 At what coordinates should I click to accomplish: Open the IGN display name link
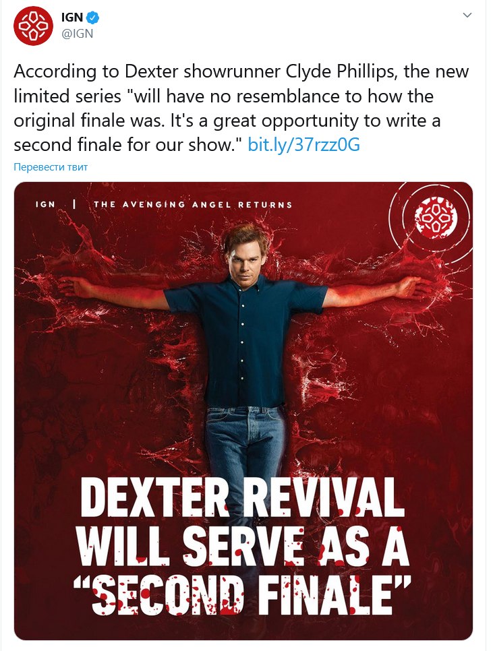[72, 18]
